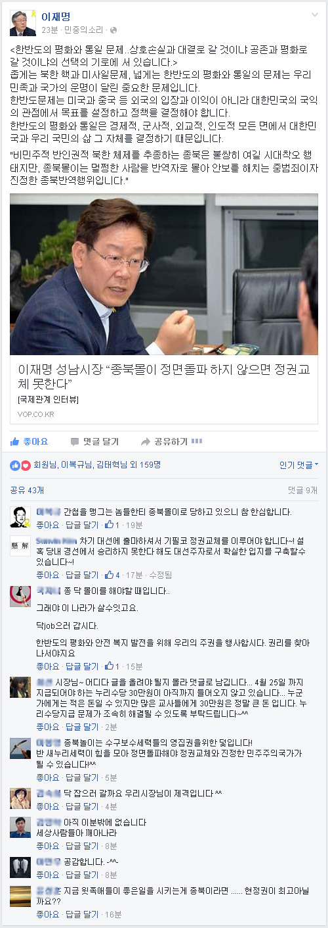The height and width of the screenshot is (928, 328).
Task: Click the 공유하기 share arrow button
Action: [x=165, y=441]
